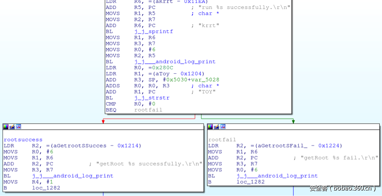The width and height of the screenshot is (382, 196).
Task: Click the aGetrootSFail_ operand
Action: tap(283, 146)
